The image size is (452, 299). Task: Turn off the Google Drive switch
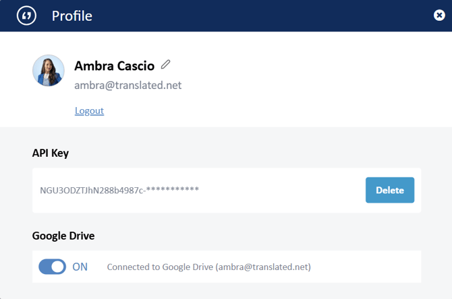click(52, 267)
